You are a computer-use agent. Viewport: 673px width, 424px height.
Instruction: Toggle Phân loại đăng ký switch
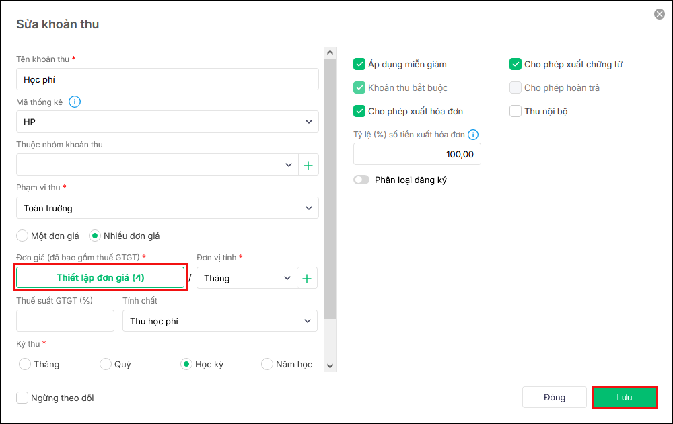(362, 180)
